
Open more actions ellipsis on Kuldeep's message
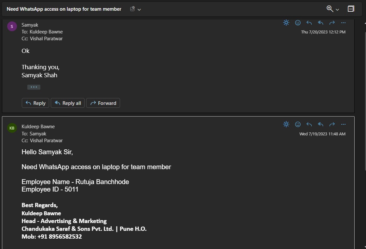[343, 124]
